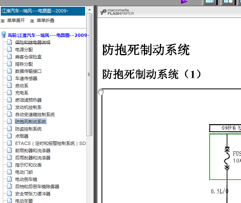Click the page icon beside 启动系

[10, 85]
